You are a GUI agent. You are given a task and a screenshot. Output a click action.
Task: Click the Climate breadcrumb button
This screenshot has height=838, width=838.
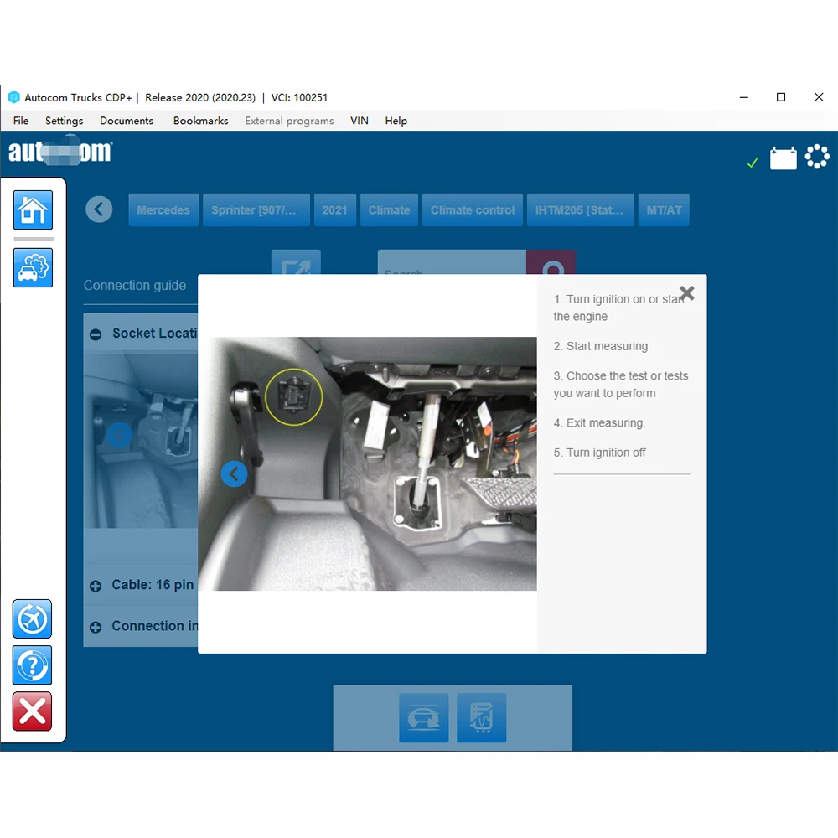coord(389,210)
